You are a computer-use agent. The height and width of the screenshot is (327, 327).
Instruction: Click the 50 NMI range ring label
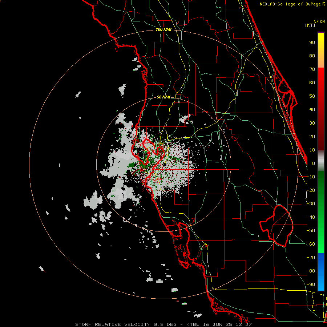[x=163, y=97]
